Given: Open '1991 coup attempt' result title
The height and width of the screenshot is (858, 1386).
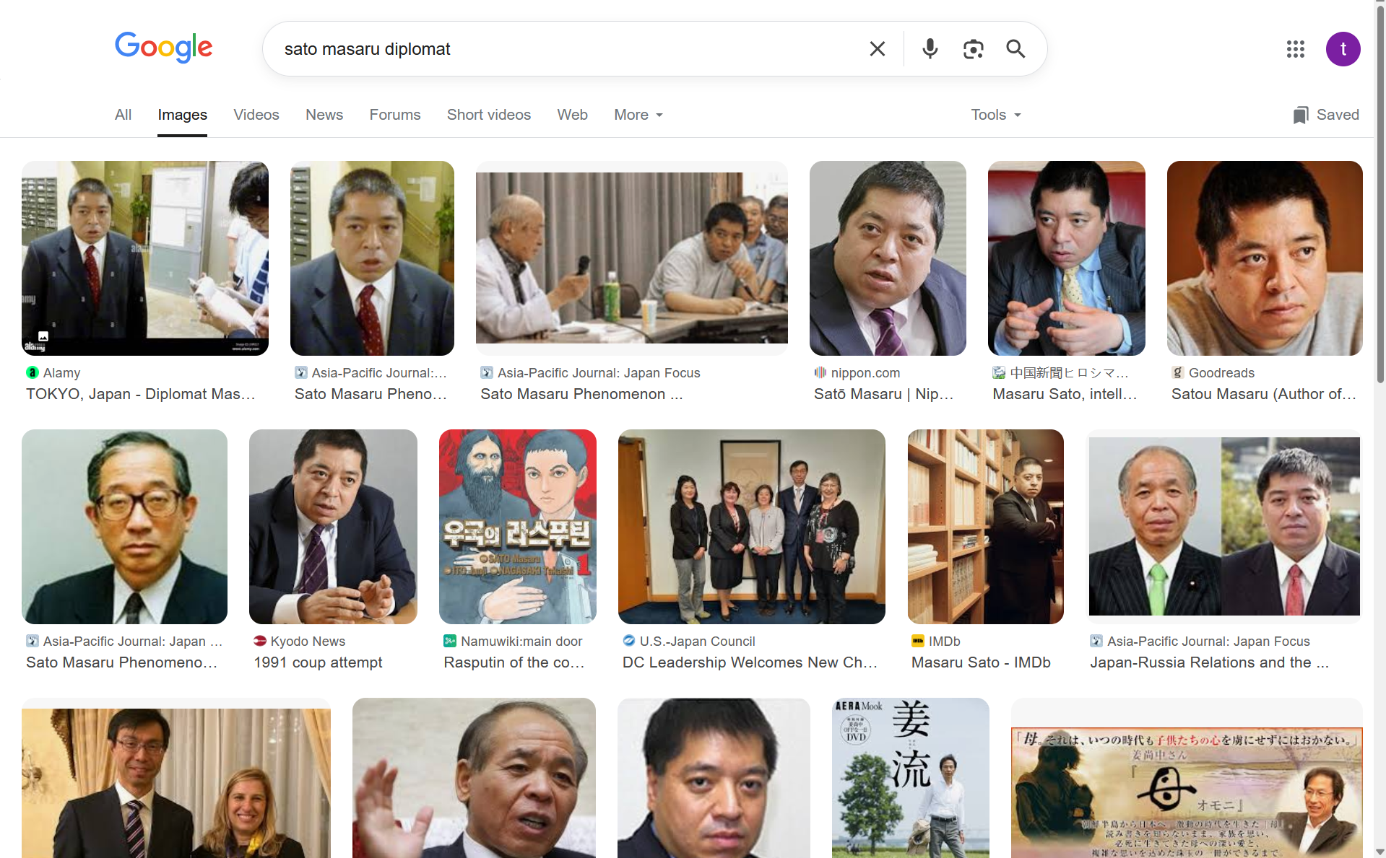Looking at the screenshot, I should [318, 662].
